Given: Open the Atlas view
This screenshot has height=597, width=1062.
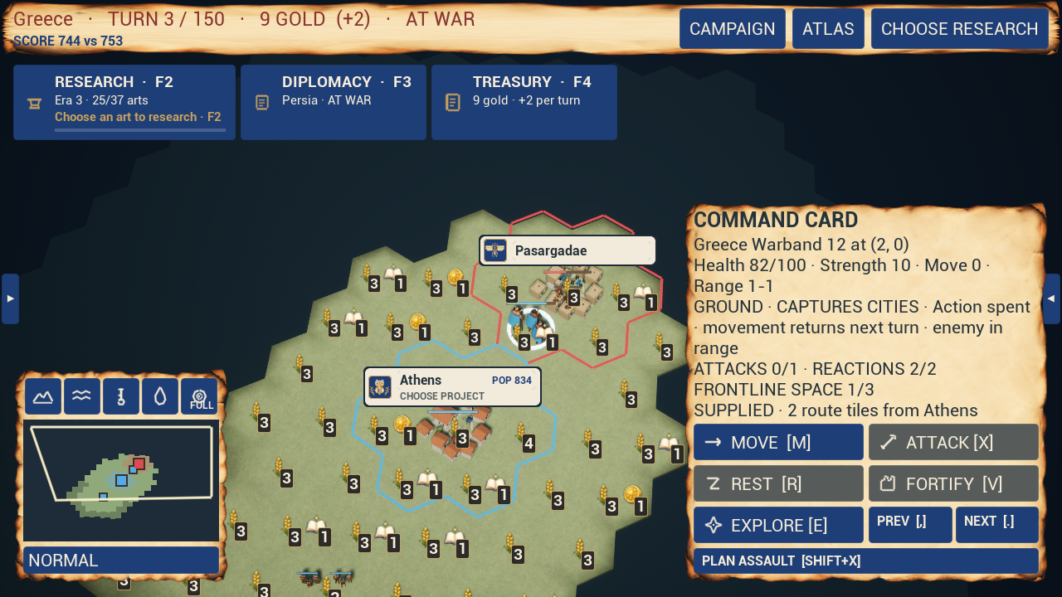Looking at the screenshot, I should tap(828, 29).
